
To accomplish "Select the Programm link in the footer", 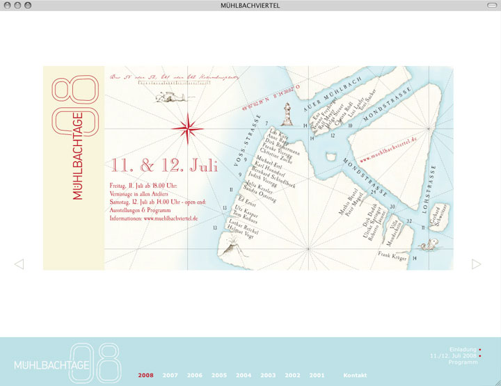I will click(463, 362).
